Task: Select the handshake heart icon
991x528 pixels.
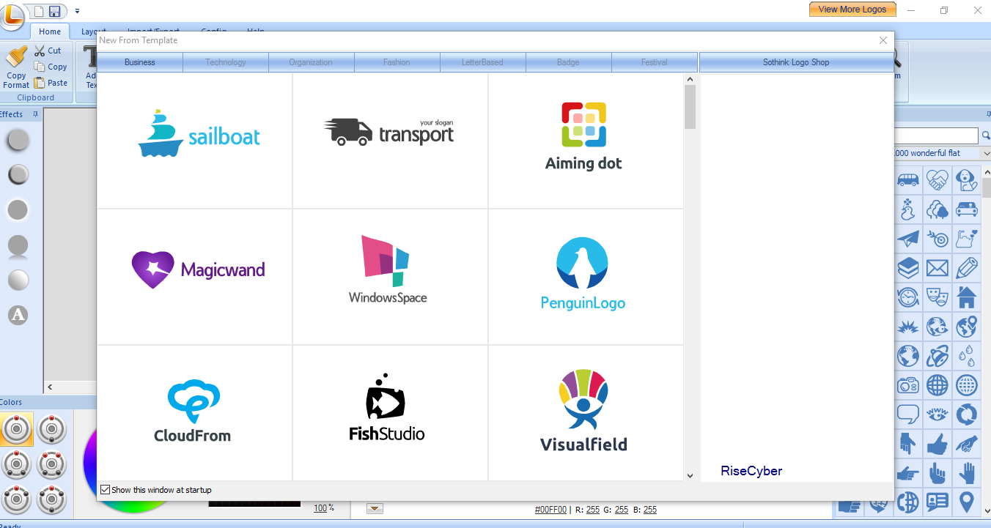Action: click(x=937, y=179)
